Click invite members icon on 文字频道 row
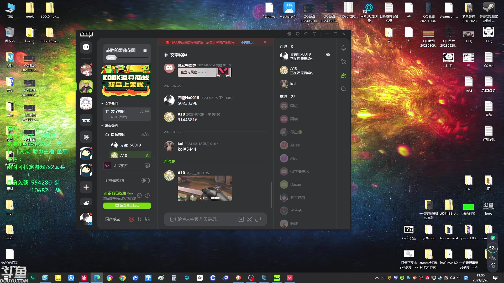Viewport: 504px width, 283px height. (142, 111)
